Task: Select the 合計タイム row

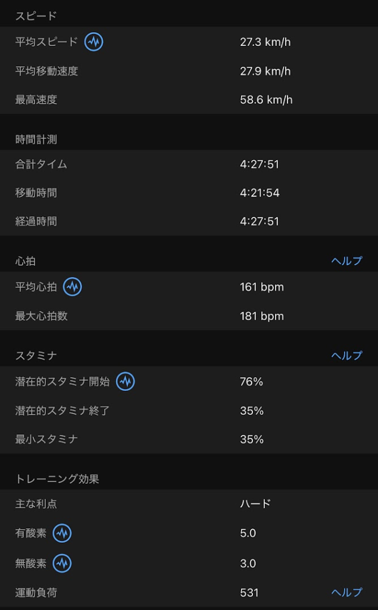Action: [189, 164]
